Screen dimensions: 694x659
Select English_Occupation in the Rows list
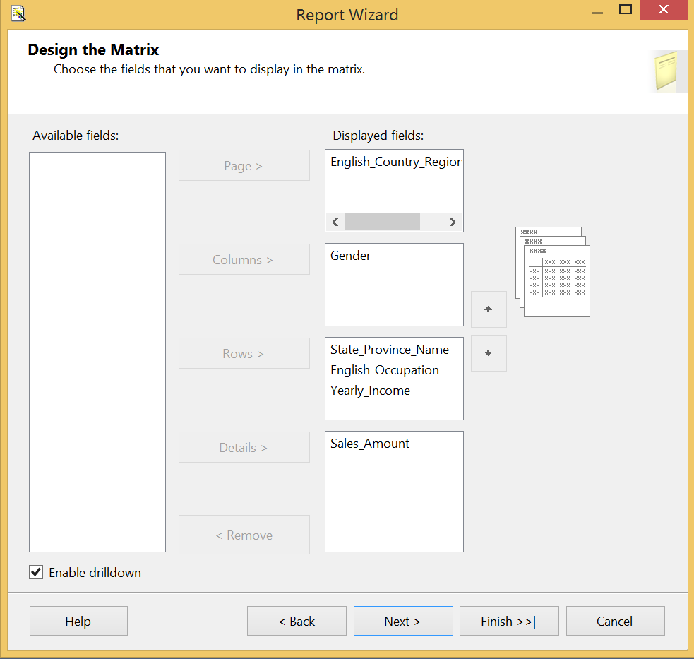pyautogui.click(x=384, y=370)
